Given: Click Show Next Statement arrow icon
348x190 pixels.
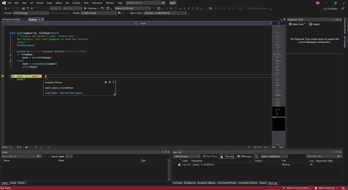Looking at the screenshot, I should tap(180, 8).
